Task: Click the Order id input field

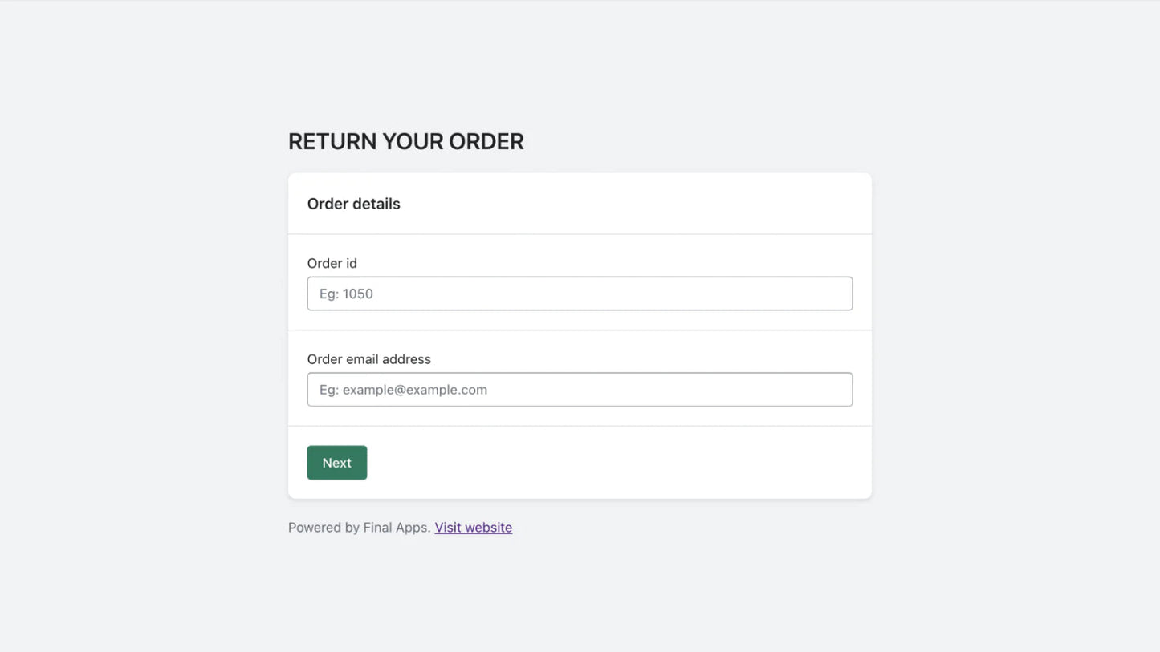Action: point(579,294)
